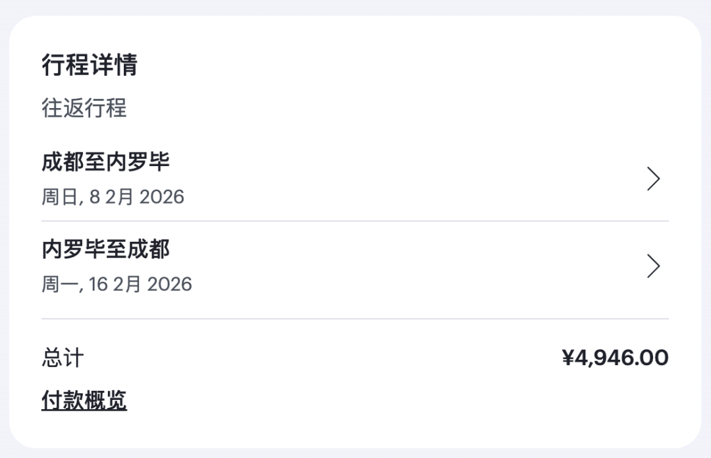Screen dimensions: 711x458
Task: Expand the 成都至内罗毕 chevron arrow
Action: 653,179
